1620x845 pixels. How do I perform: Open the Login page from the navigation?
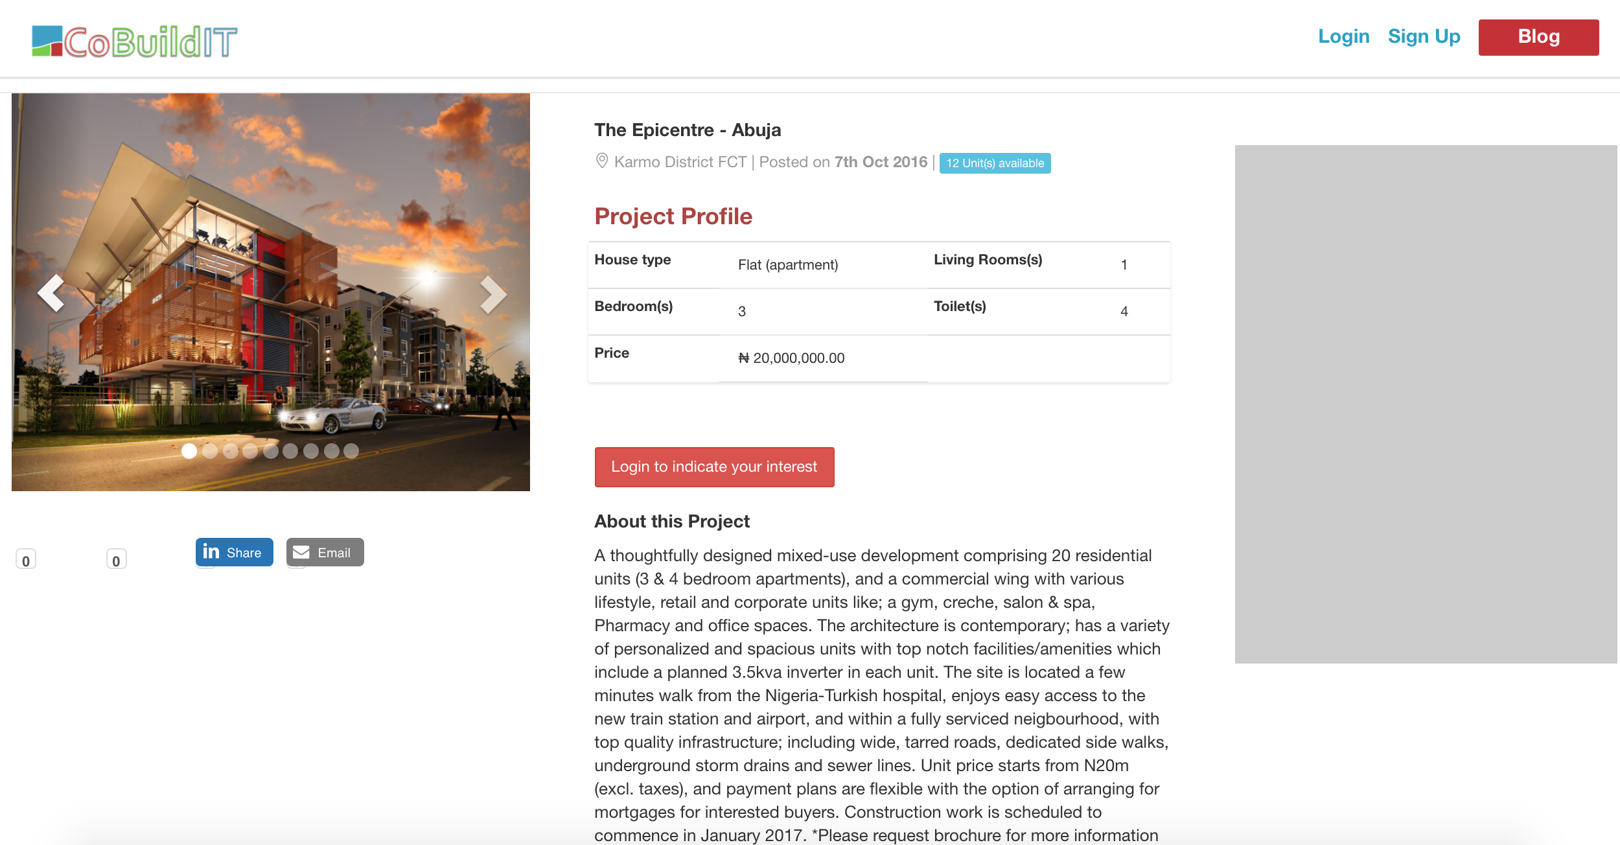click(x=1343, y=36)
